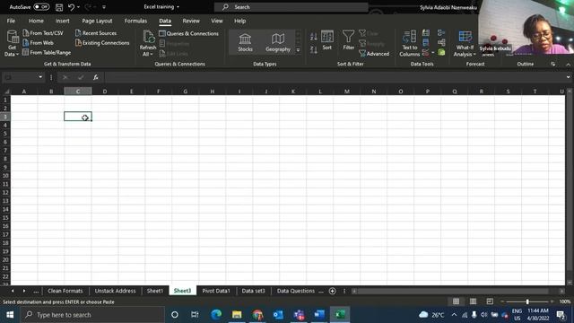Click Existing Connections button
This screenshot has width=574, height=323.
click(102, 43)
